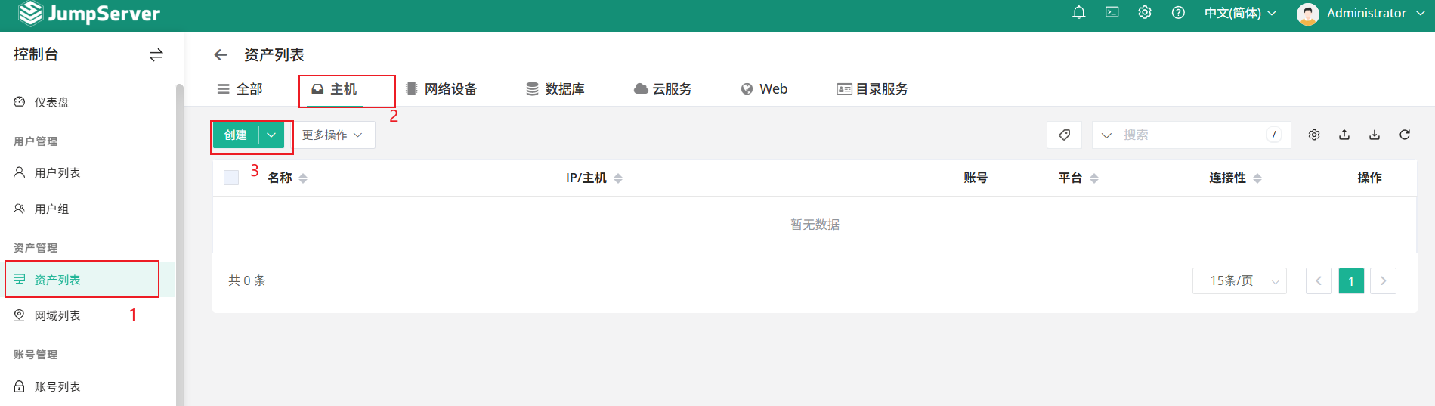Go to next page arrow

(1383, 280)
